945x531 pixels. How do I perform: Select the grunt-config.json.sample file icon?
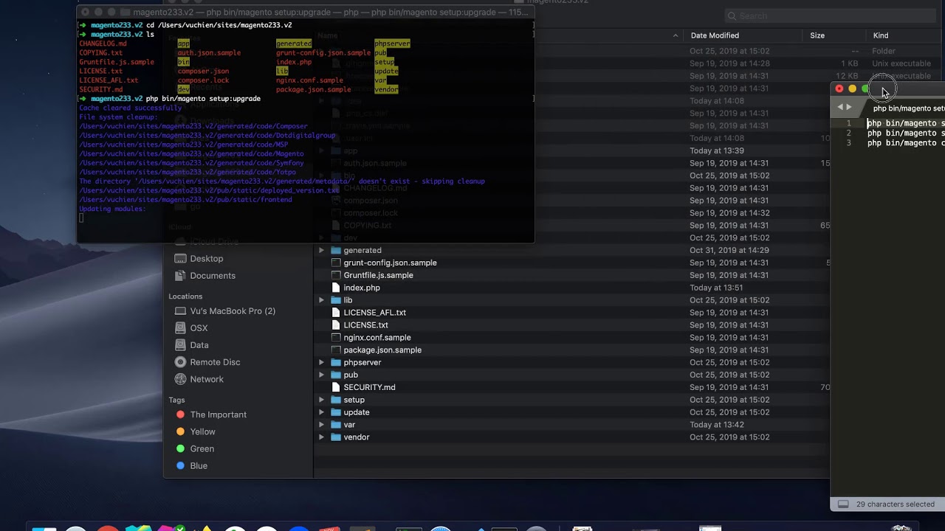coord(336,263)
